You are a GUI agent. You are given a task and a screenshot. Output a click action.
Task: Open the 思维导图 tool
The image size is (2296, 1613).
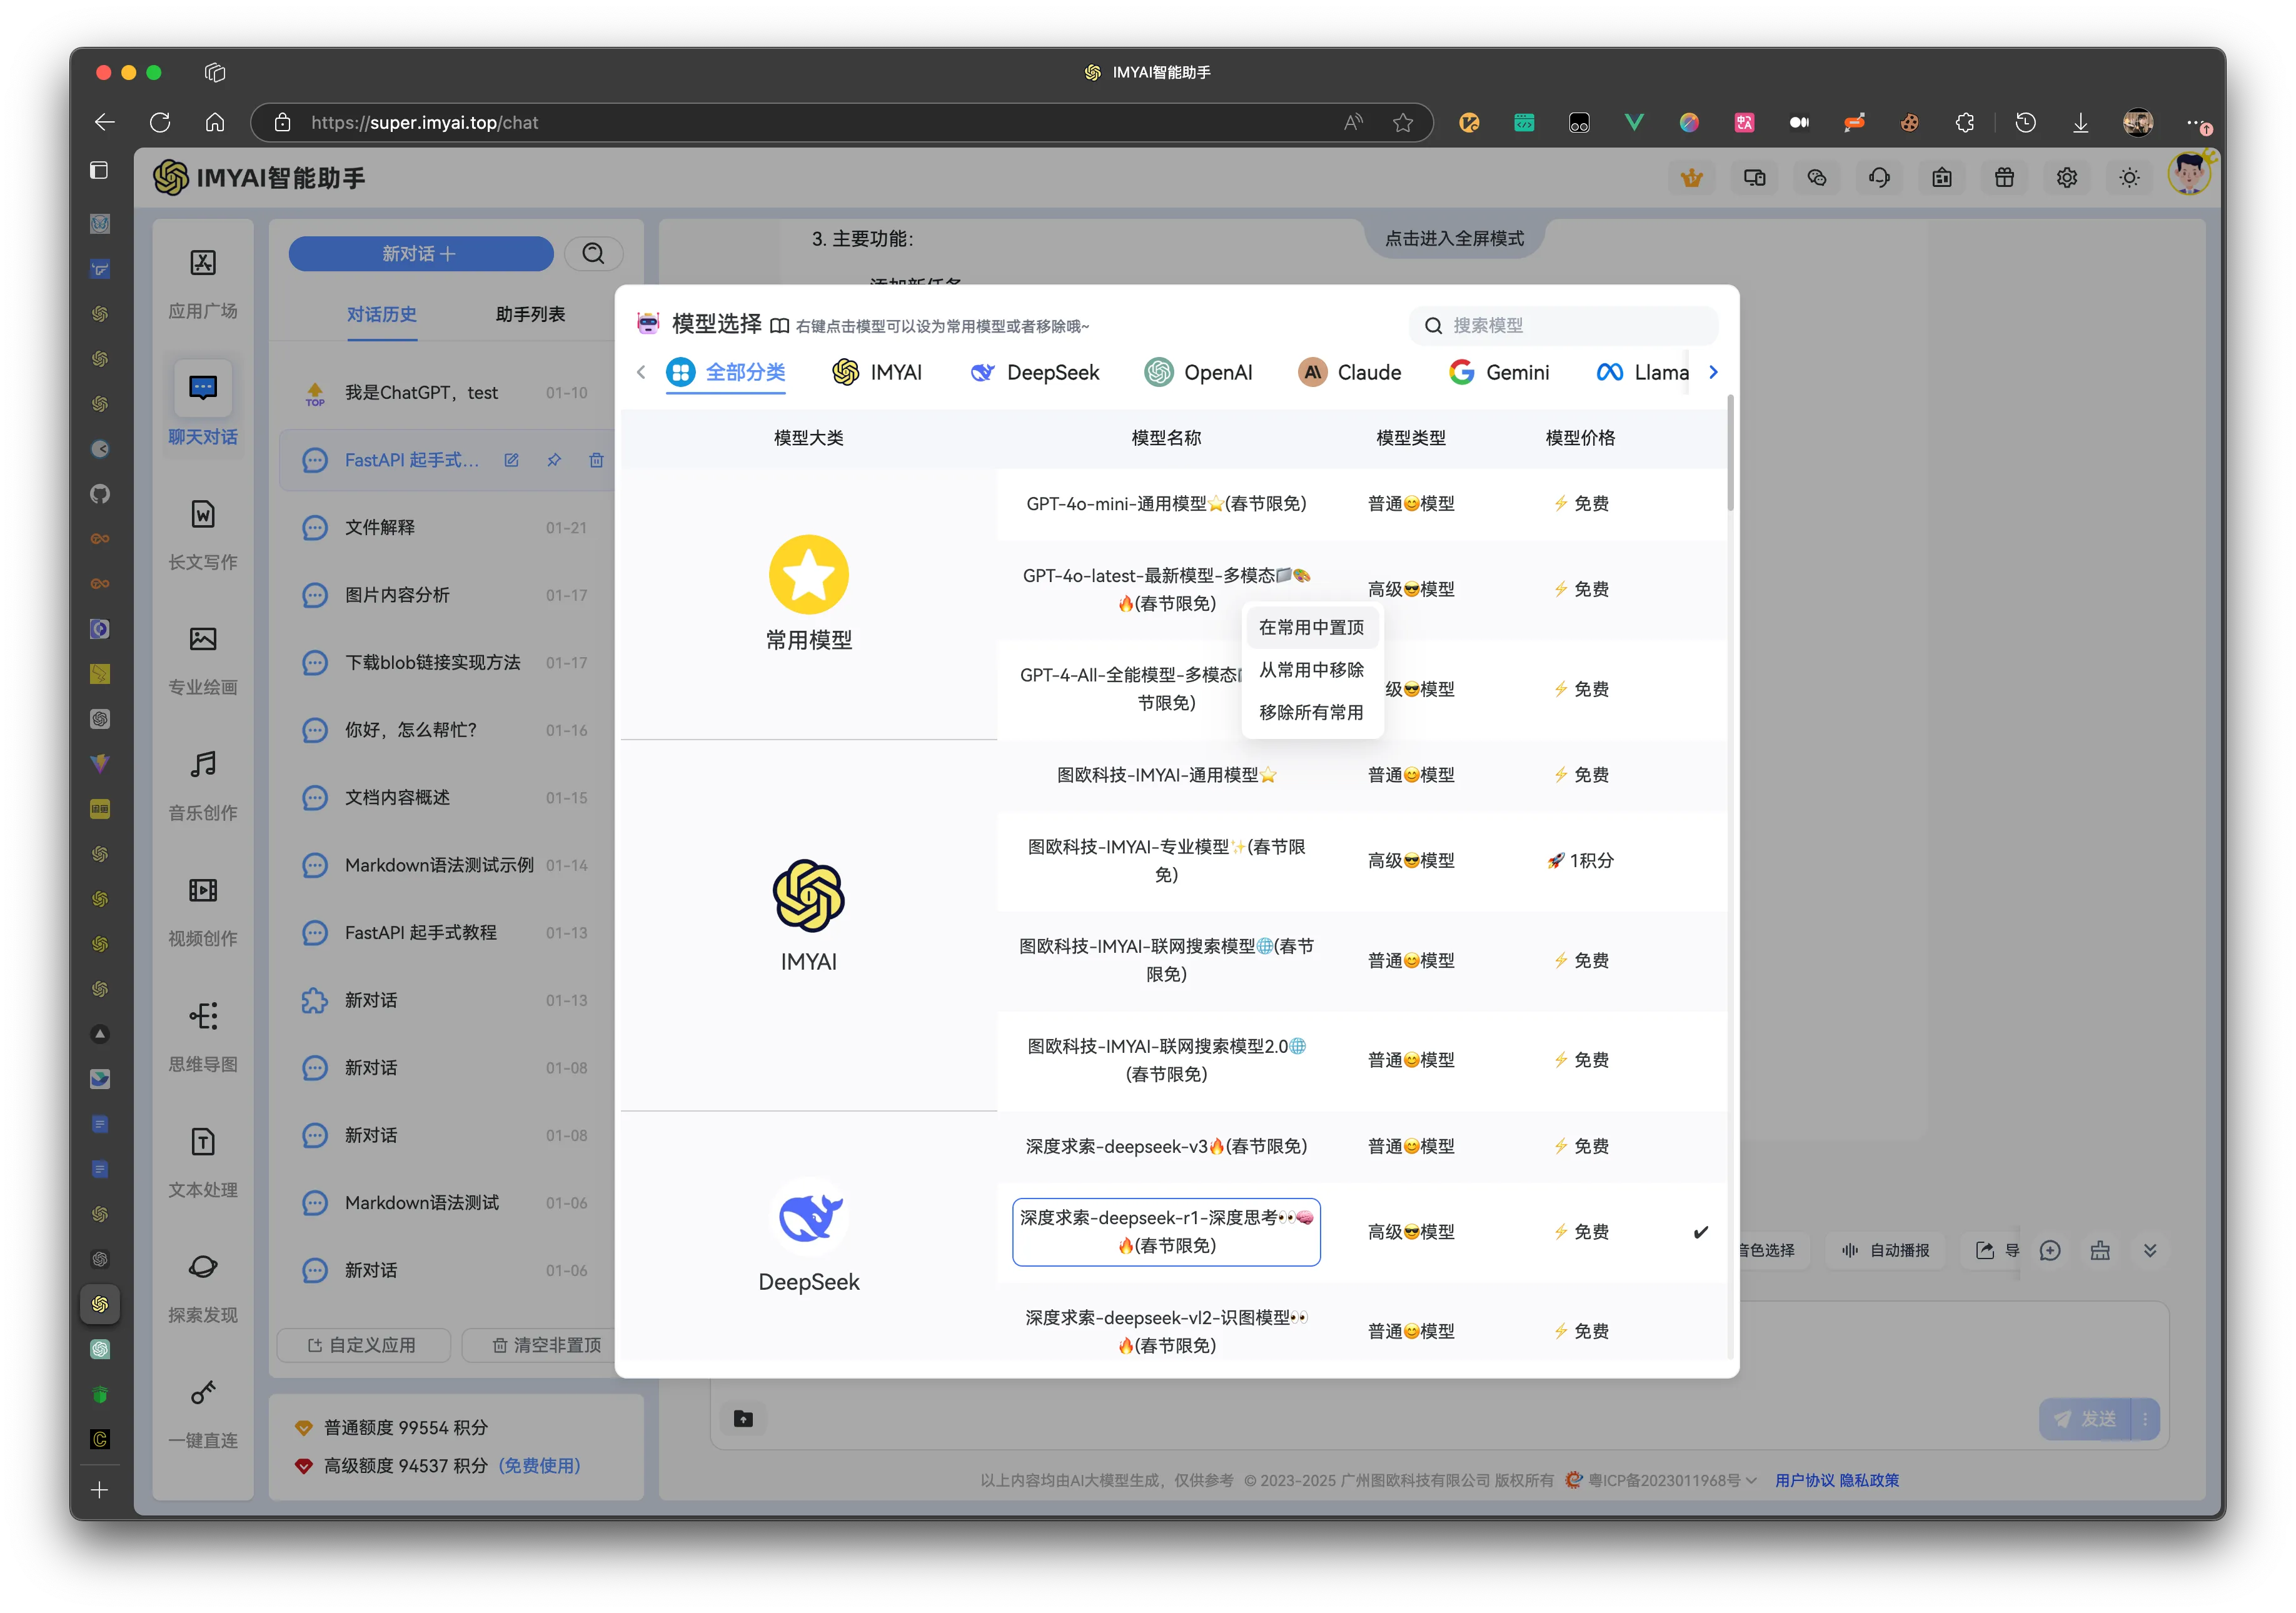pos(203,1037)
